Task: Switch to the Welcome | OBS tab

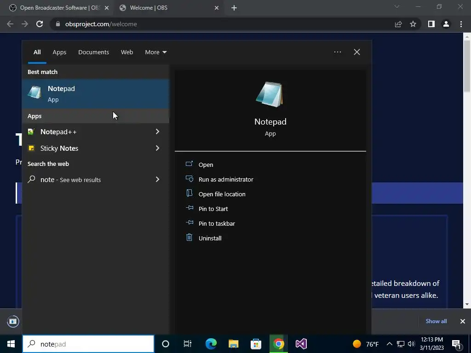Action: (x=168, y=8)
